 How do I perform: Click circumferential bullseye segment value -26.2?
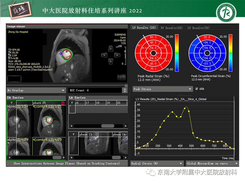tap(207, 69)
